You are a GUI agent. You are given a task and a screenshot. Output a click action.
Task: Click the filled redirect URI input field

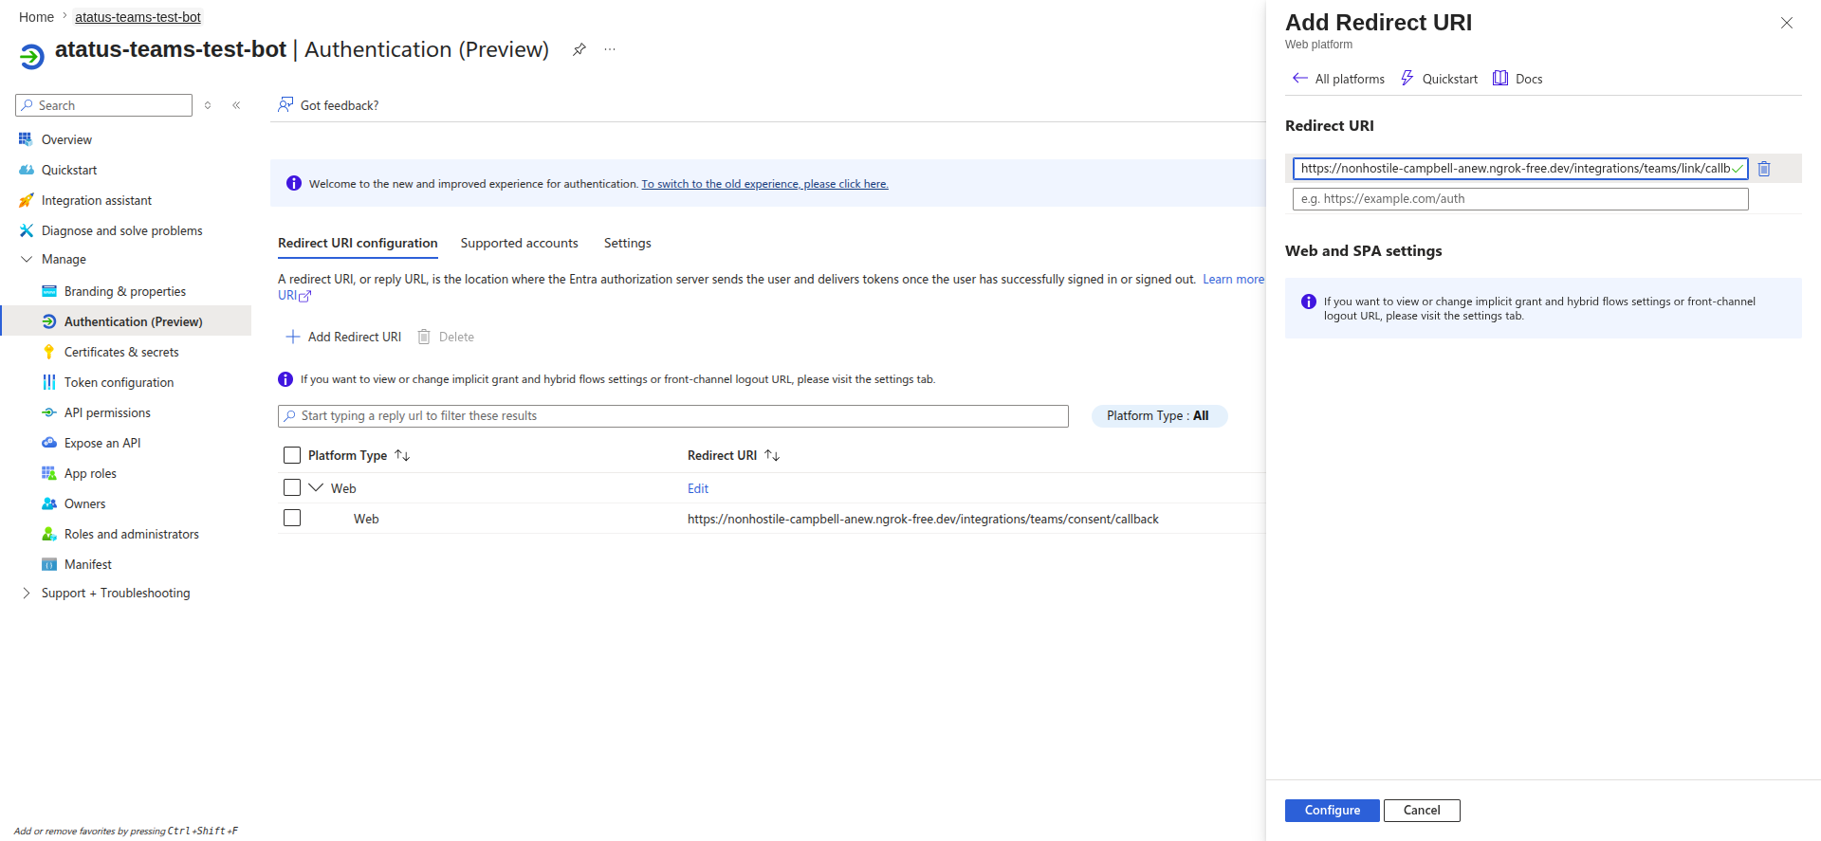point(1520,168)
